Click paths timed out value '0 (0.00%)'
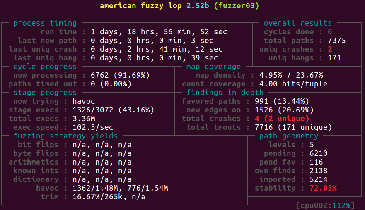This screenshot has height=210, width=365. tap(111, 84)
